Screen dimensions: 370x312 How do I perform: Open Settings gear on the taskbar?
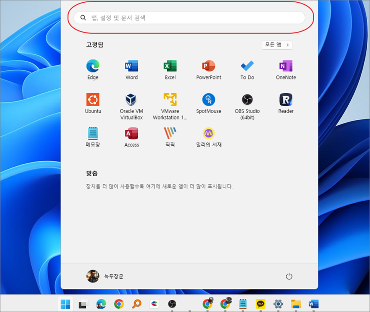(278, 304)
